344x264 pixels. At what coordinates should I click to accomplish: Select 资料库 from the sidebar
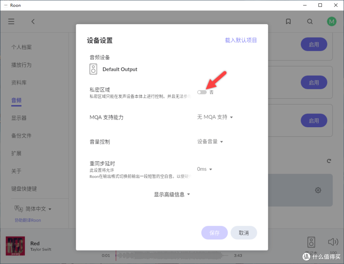[18, 82]
